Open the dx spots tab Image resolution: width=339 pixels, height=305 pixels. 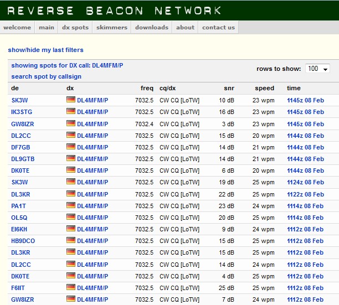point(75,27)
